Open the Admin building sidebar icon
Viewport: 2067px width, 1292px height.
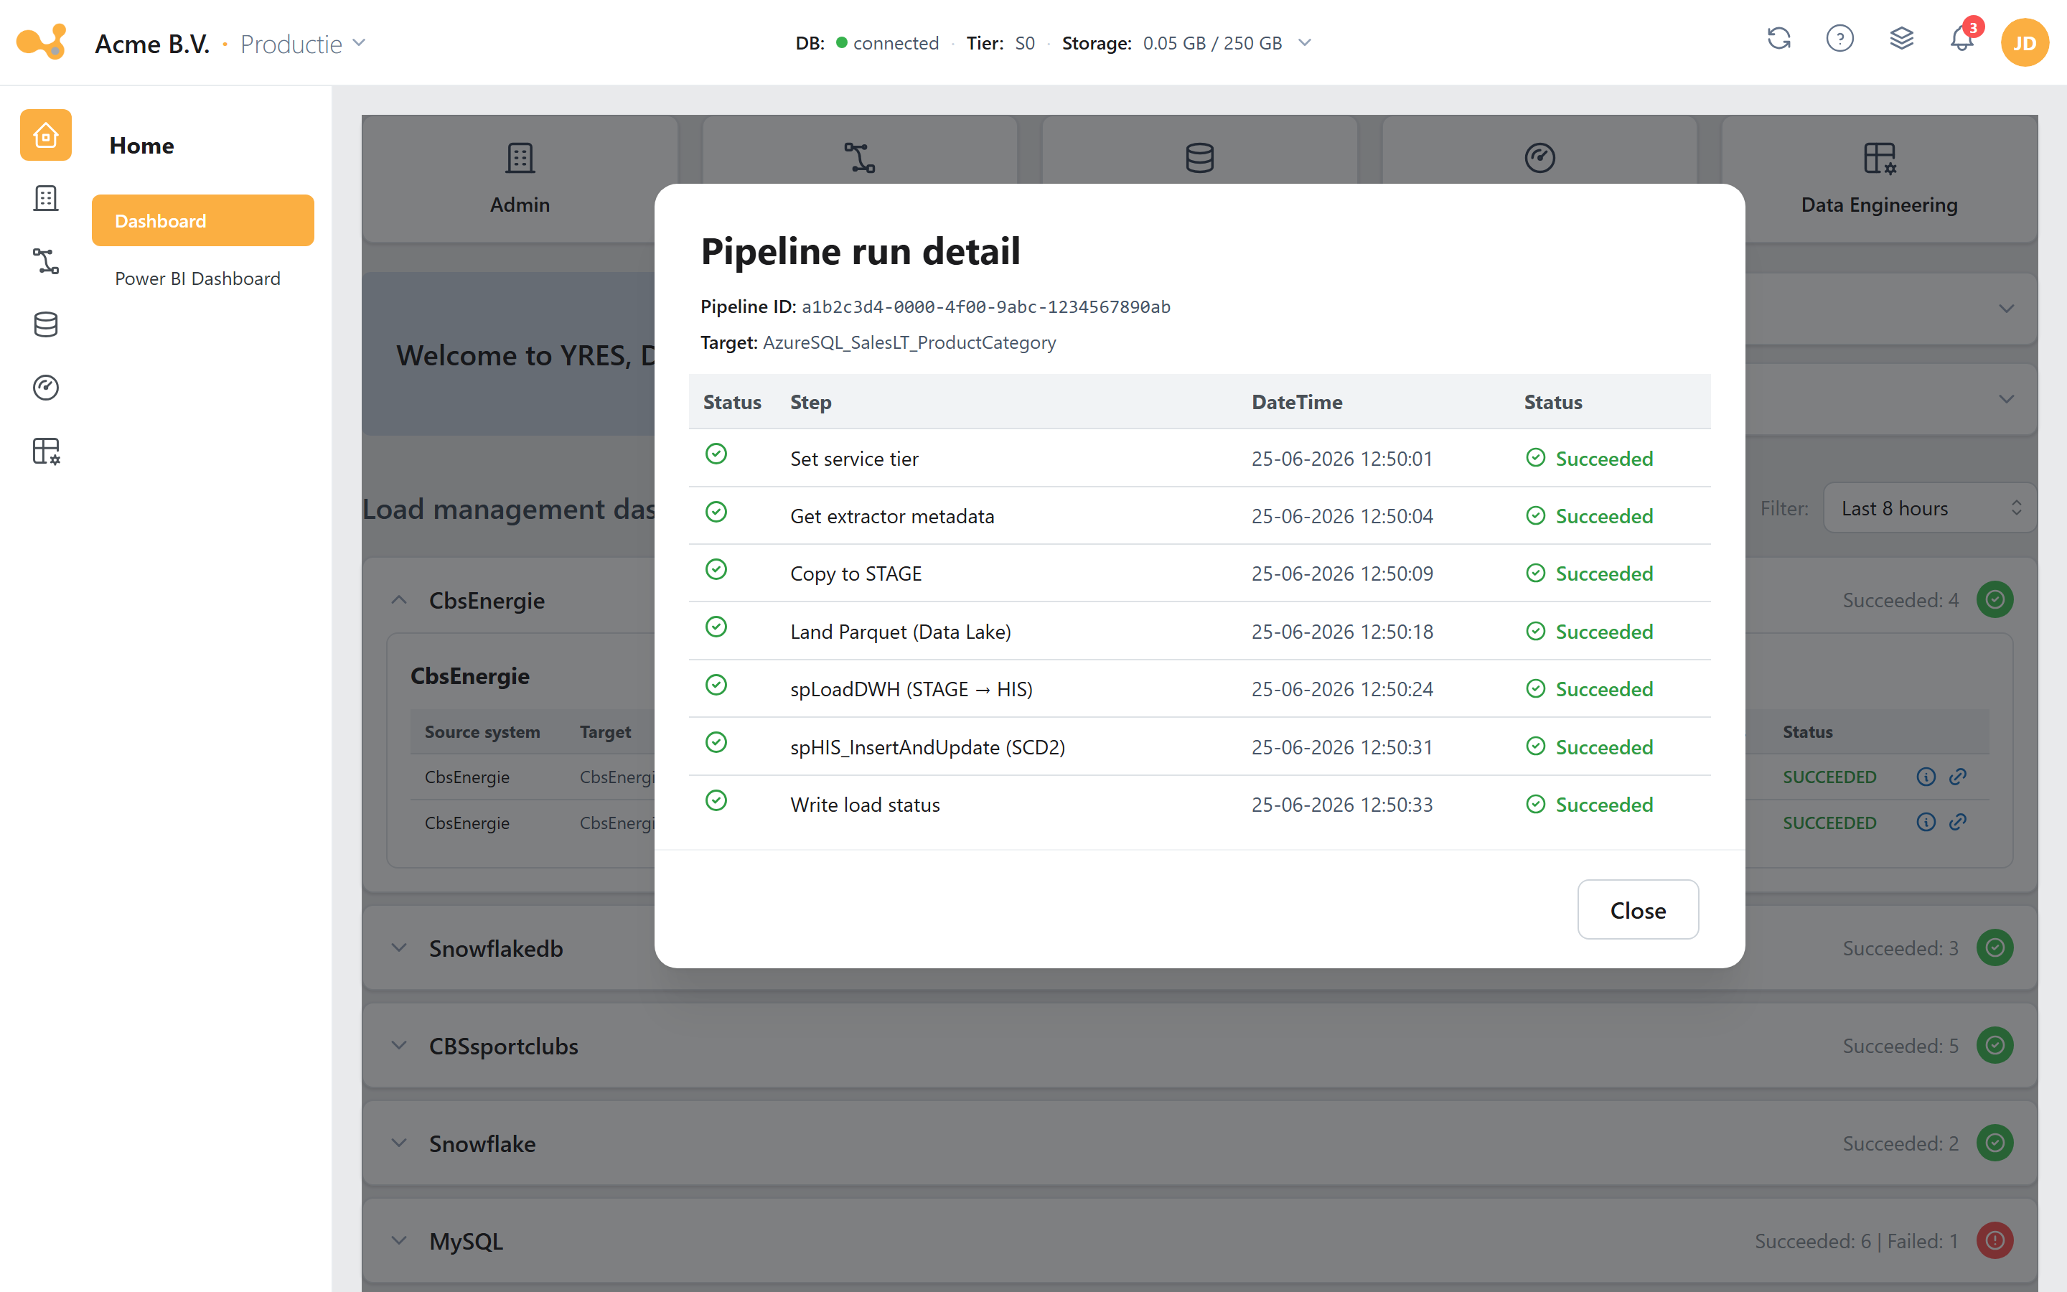[45, 198]
